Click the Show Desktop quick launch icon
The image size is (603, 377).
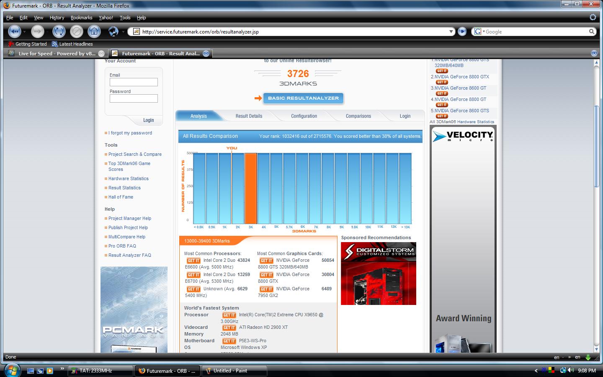(x=30, y=371)
